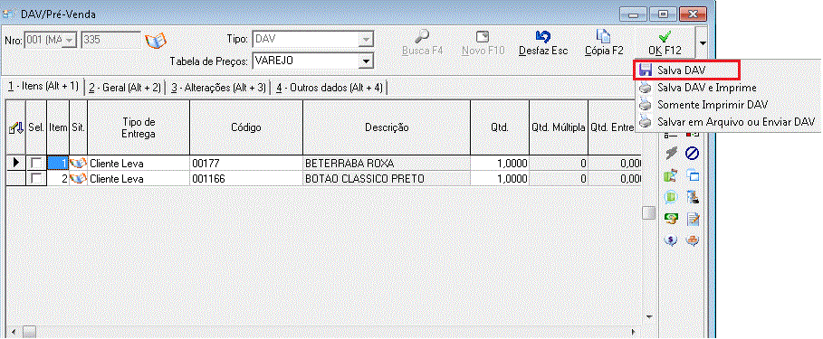Screen dimensions: 823x339
Task: Click the horizontal scrollbar right arrow
Action: point(634,332)
